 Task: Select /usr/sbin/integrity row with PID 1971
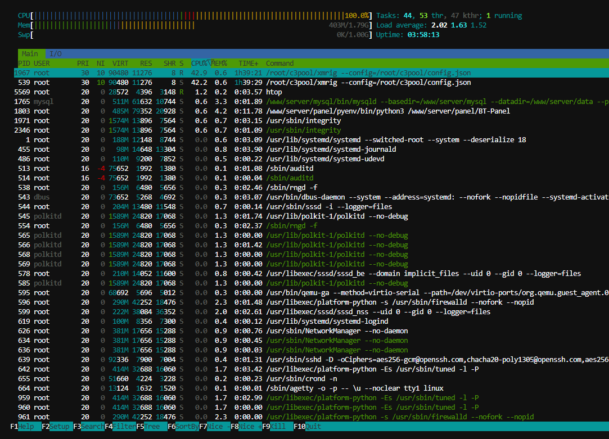click(312, 121)
